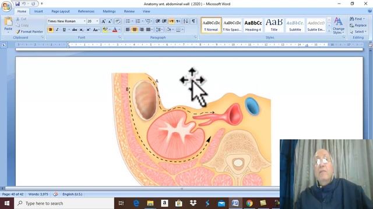Toggle Bold formatting

pyautogui.click(x=51, y=30)
